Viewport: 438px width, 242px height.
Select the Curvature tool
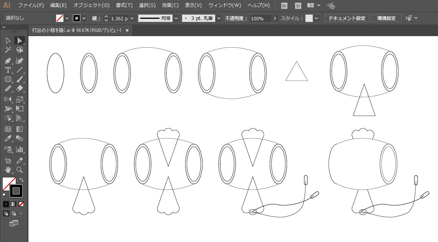(x=19, y=61)
